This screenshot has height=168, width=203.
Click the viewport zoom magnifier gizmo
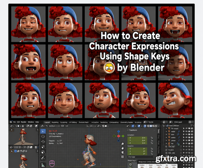tap(123, 144)
